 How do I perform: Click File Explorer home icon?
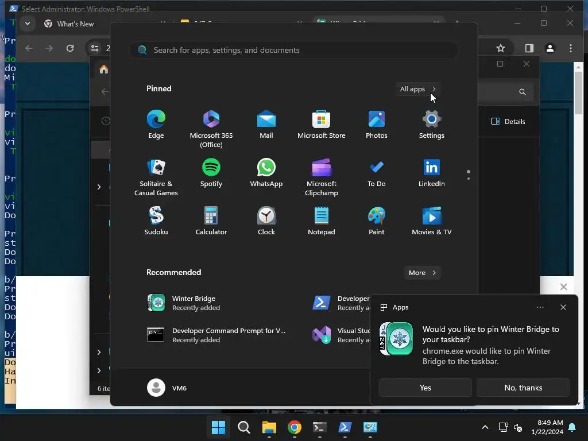[x=104, y=69]
